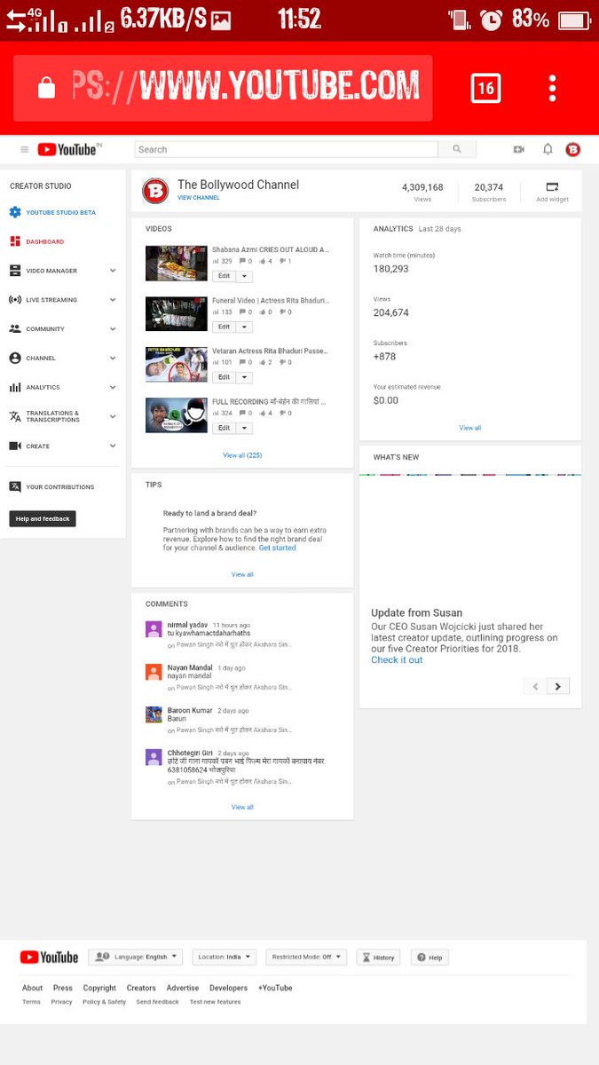This screenshot has width=599, height=1065.
Task: Click Nayan Mandal's commenter avatar
Action: point(154,672)
